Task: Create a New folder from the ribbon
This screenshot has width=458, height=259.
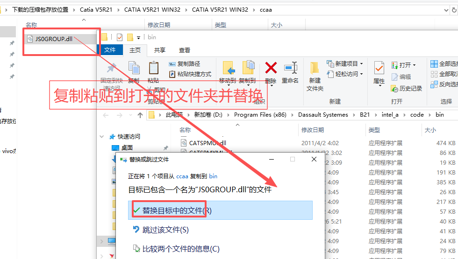Action: 315,76
